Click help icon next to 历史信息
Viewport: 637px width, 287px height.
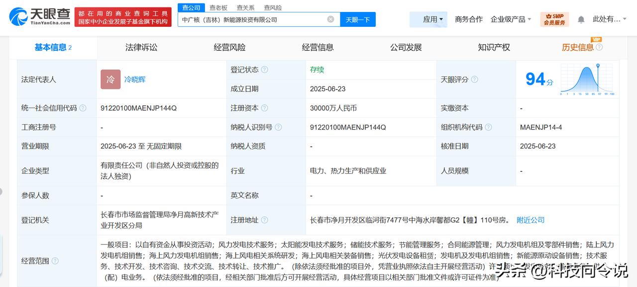(x=599, y=47)
